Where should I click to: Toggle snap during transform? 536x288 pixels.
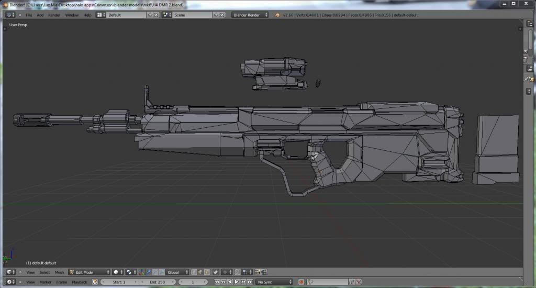pos(238,272)
